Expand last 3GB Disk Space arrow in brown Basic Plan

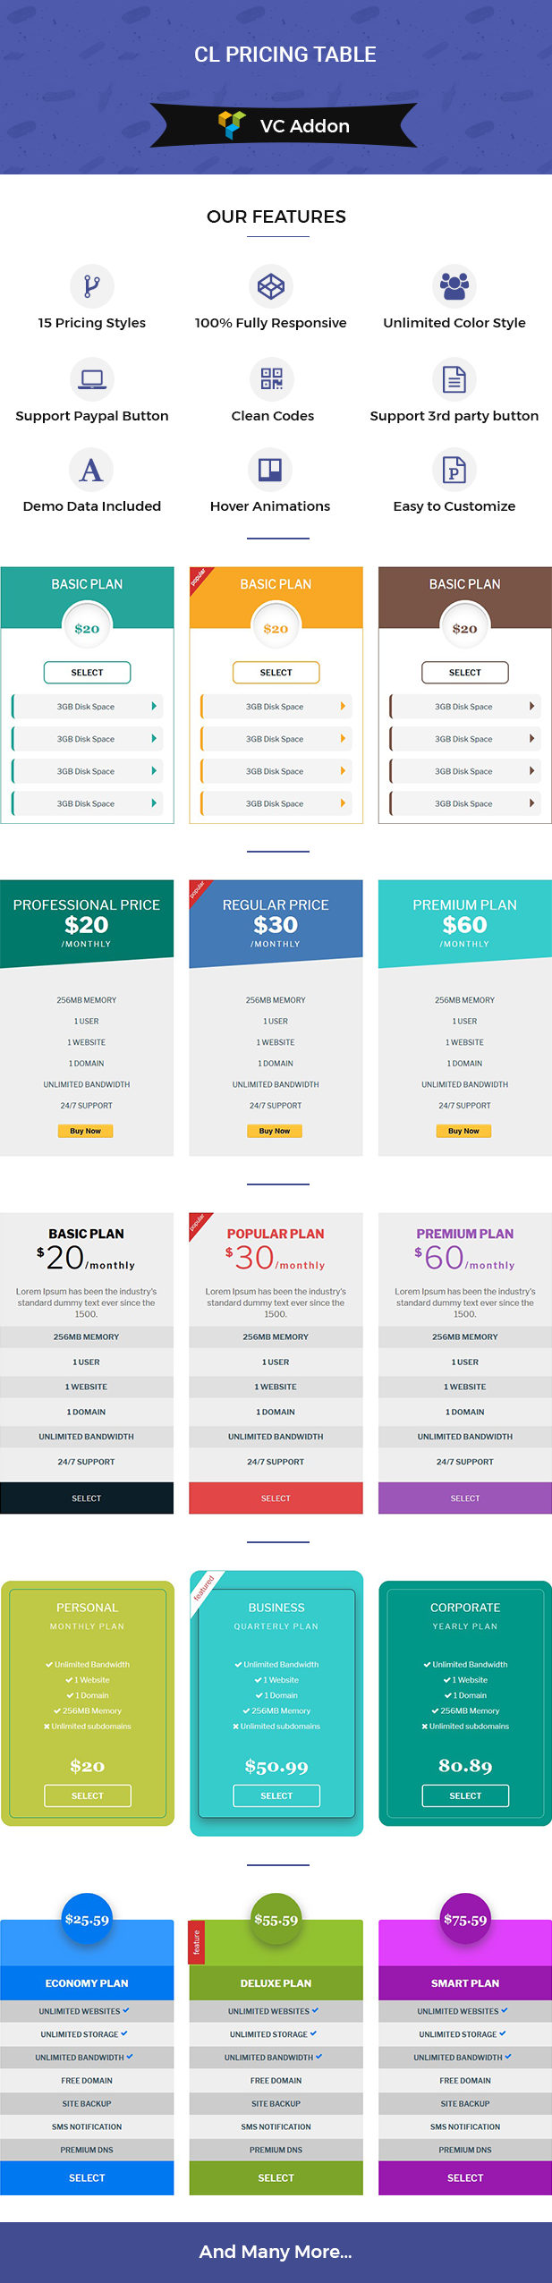pos(531,803)
